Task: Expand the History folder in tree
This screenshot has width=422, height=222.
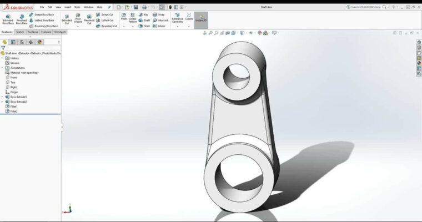Action: (x=2, y=58)
